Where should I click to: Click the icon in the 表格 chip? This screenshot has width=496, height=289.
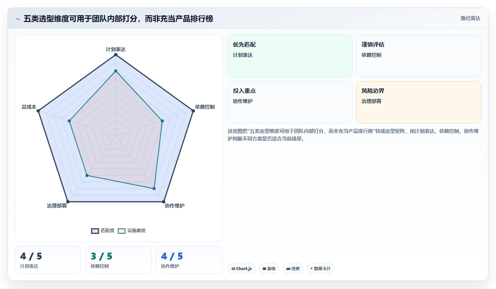(x=264, y=269)
